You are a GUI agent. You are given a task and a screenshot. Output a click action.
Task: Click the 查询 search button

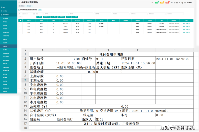pos(40,17)
